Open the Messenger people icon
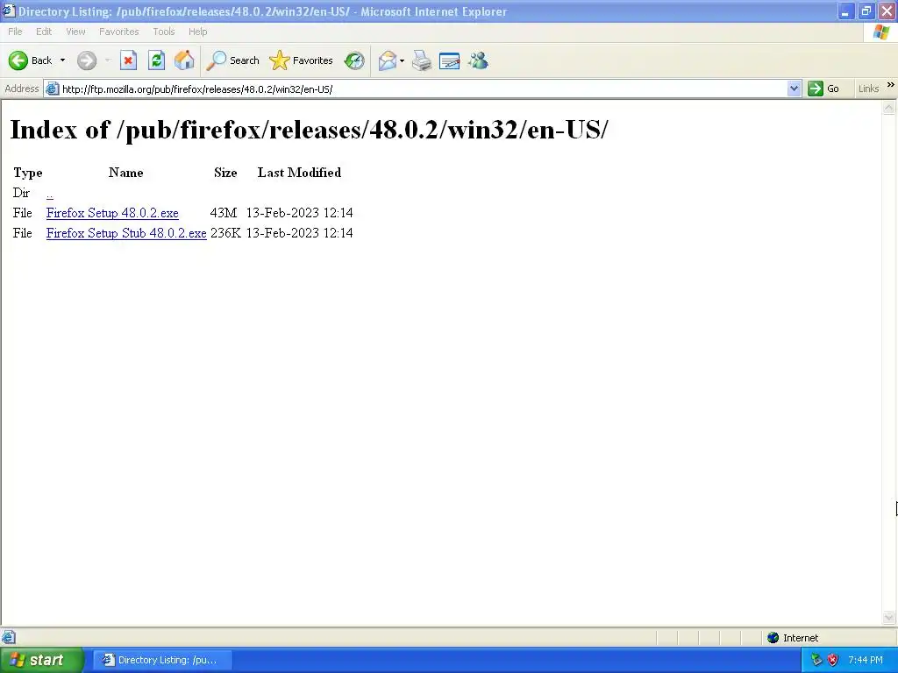Viewport: 898px width, 673px height. [x=478, y=60]
